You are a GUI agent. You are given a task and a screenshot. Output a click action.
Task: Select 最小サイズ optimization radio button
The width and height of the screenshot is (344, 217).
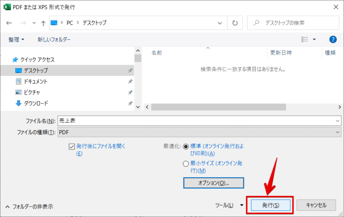186,164
